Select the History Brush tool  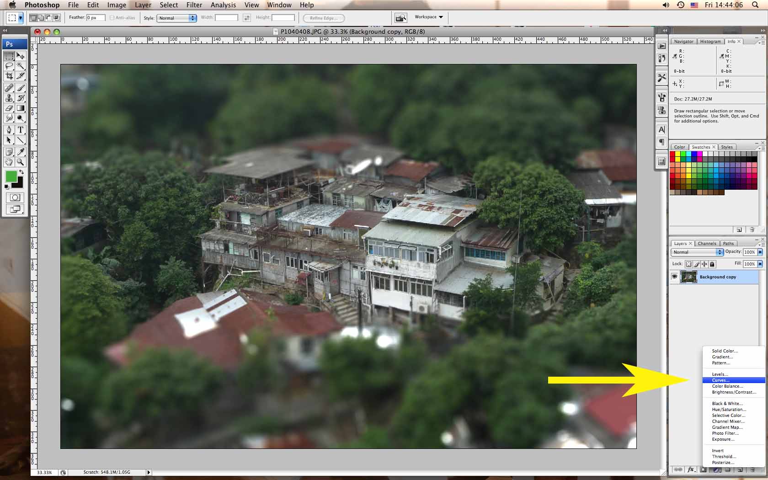(x=21, y=98)
